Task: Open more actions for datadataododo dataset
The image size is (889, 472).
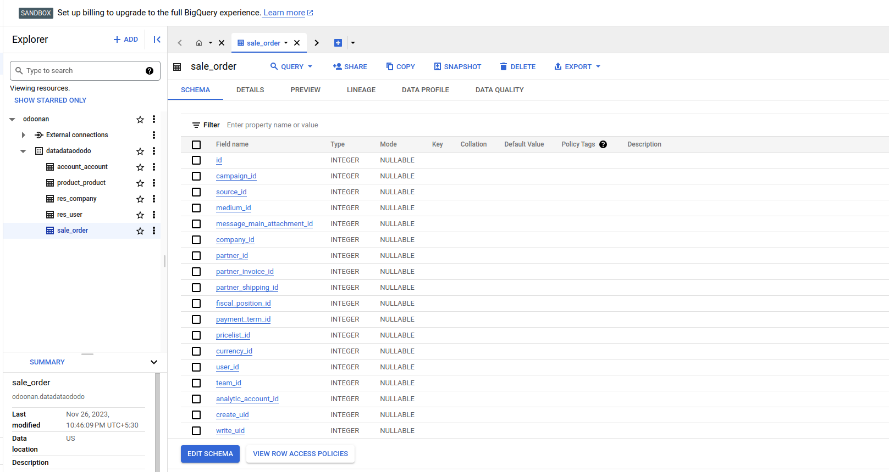Action: pyautogui.click(x=154, y=151)
